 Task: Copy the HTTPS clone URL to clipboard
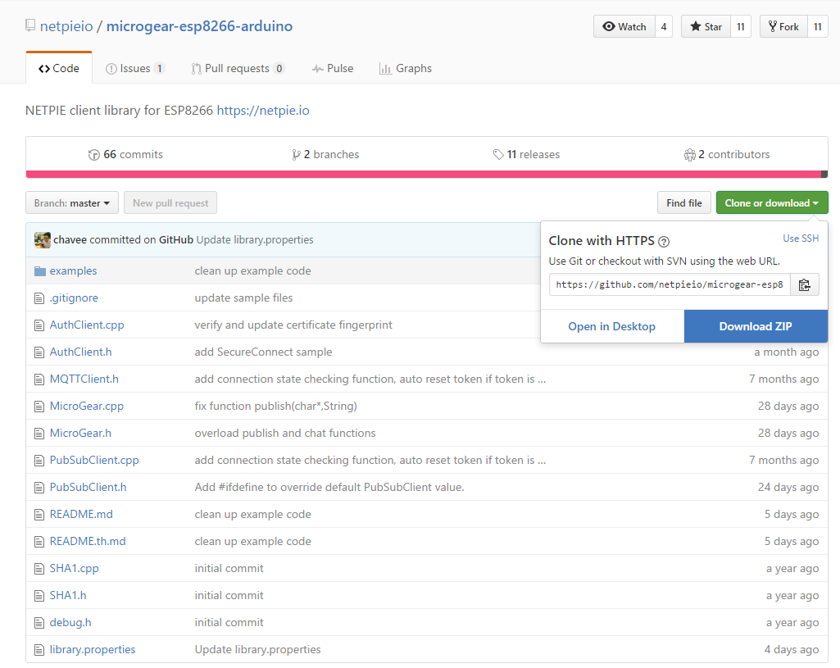[x=804, y=284]
